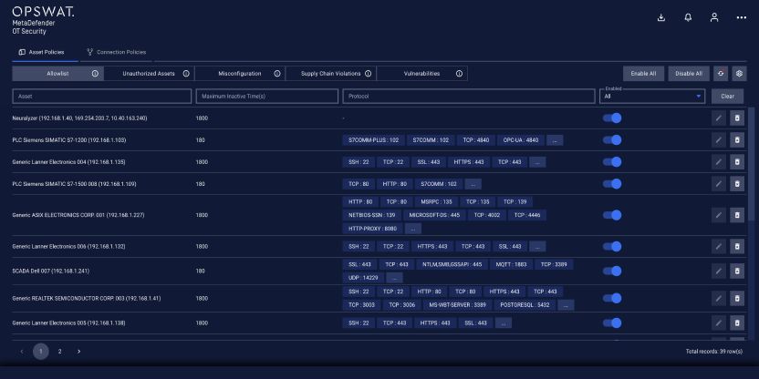Screen dimensions: 759x379
Task: Click the info icon on the Vulnerabilities tab
Action: [459, 74]
